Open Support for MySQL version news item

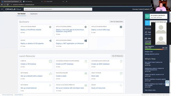[154, 75]
